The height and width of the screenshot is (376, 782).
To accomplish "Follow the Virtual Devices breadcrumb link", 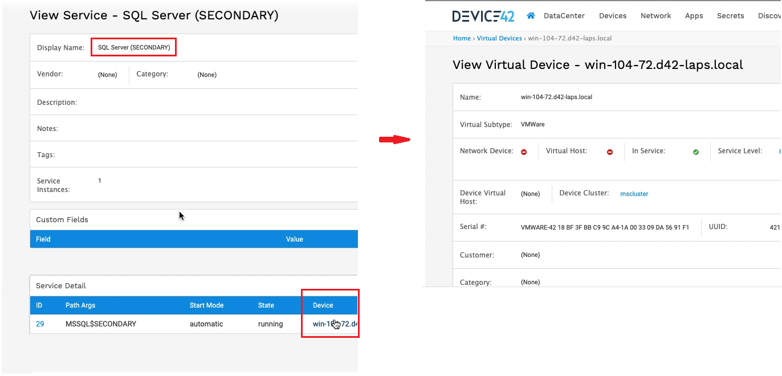I will tap(499, 38).
